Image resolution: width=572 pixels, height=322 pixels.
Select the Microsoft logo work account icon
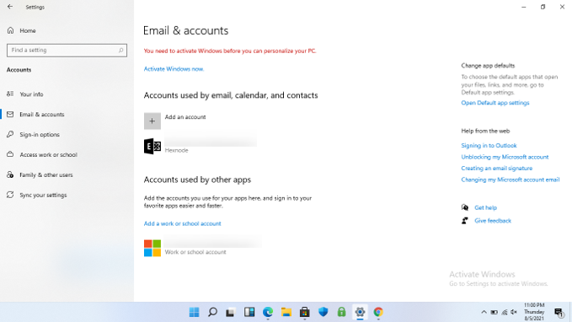(x=152, y=249)
